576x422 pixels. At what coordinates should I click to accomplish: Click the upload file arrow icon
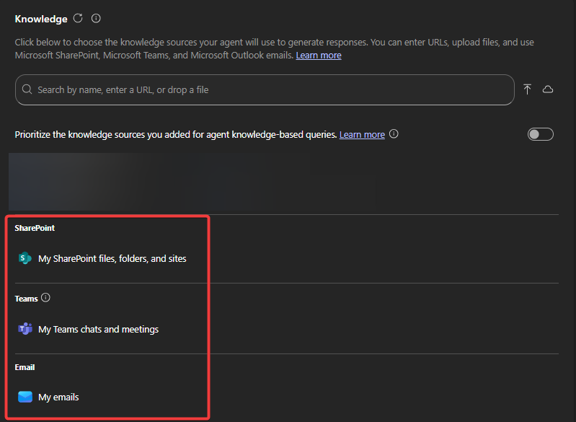point(527,89)
